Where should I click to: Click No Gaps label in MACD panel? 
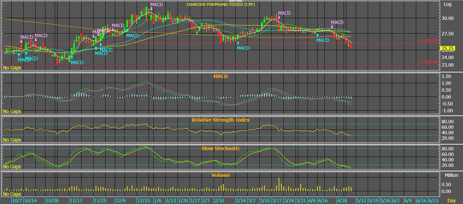coord(12,111)
